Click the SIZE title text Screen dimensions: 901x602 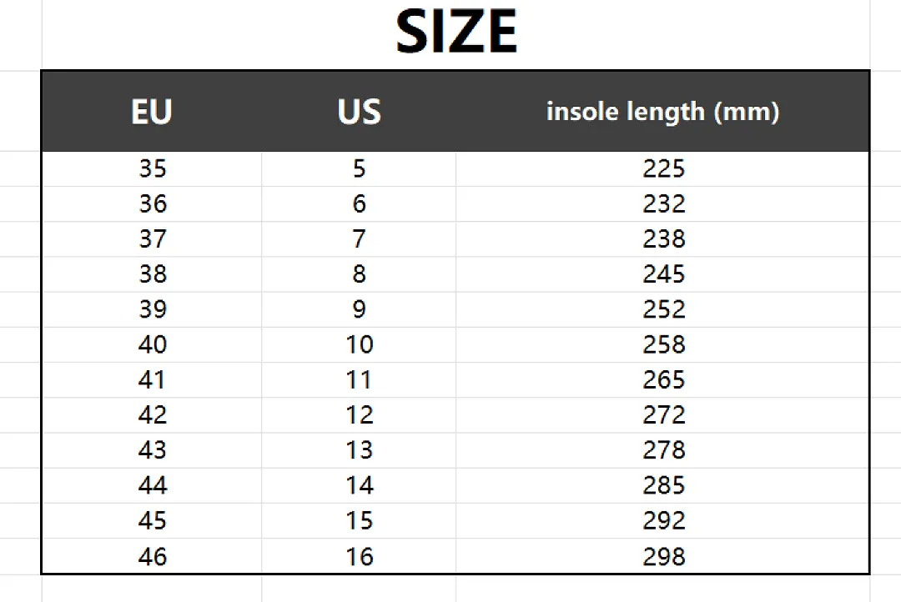tap(457, 33)
